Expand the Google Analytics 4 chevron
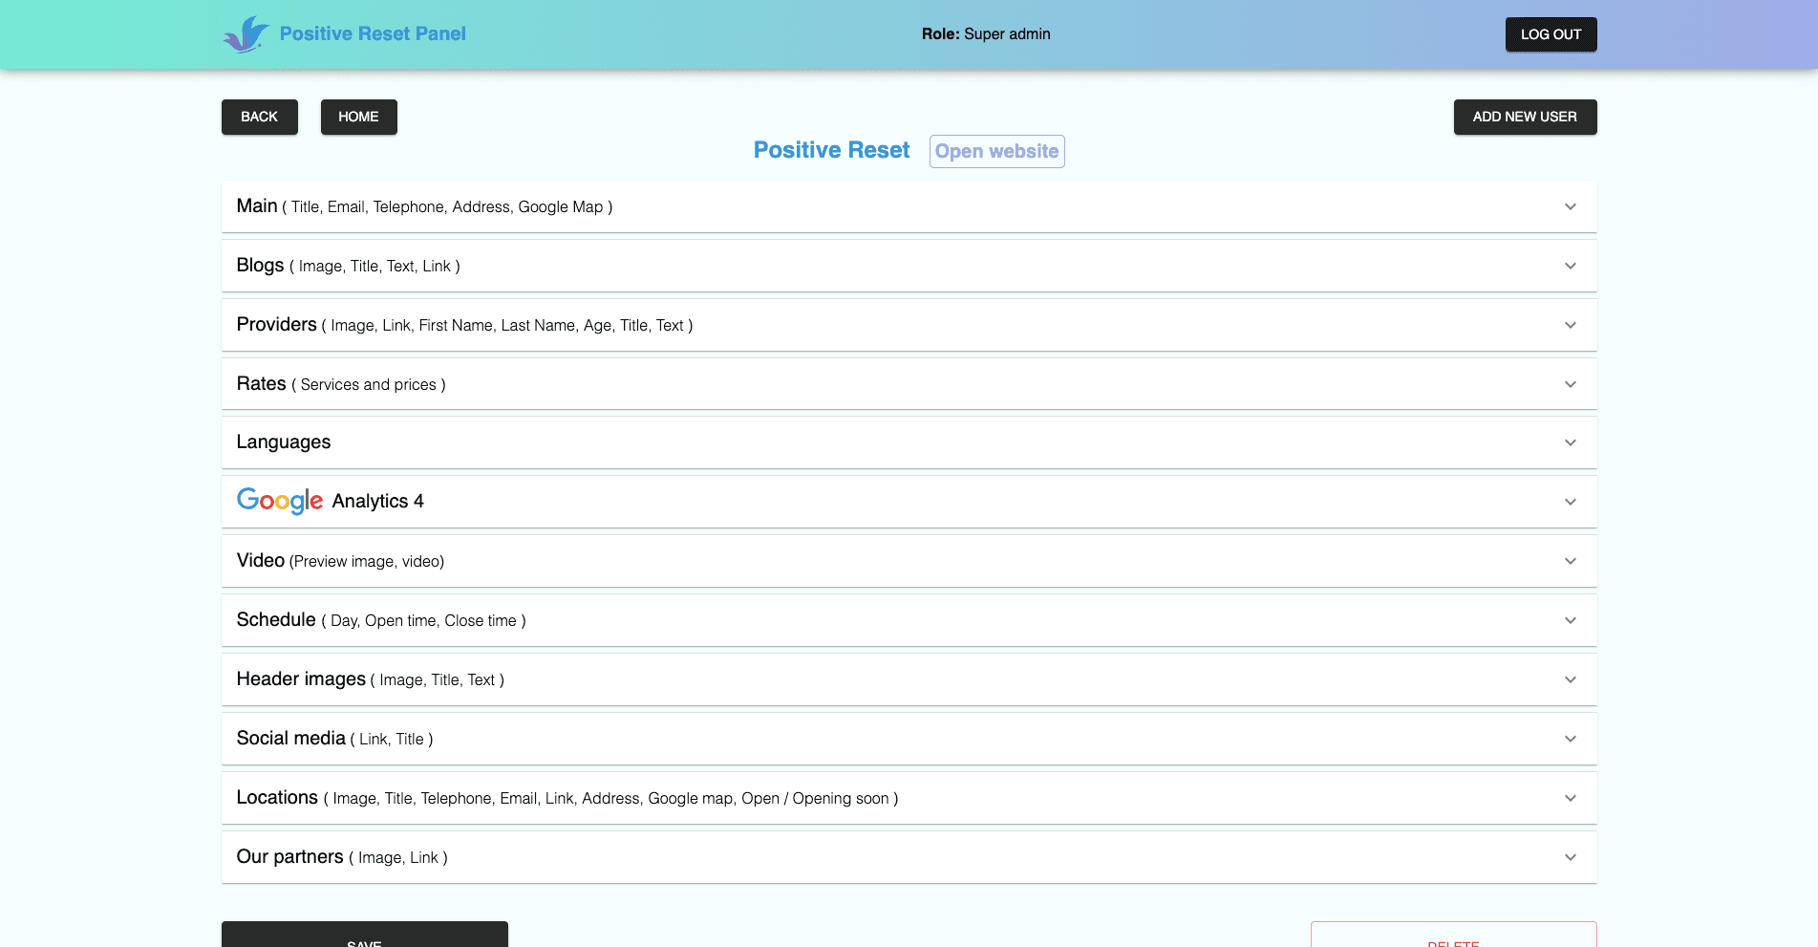1818x947 pixels. coord(1571,502)
